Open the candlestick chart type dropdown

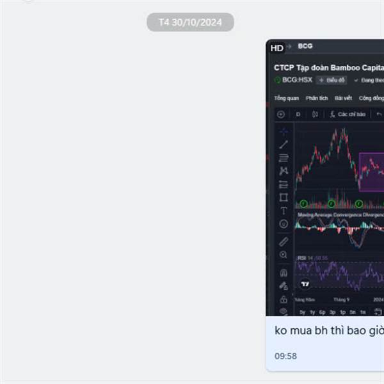pyautogui.click(x=315, y=115)
